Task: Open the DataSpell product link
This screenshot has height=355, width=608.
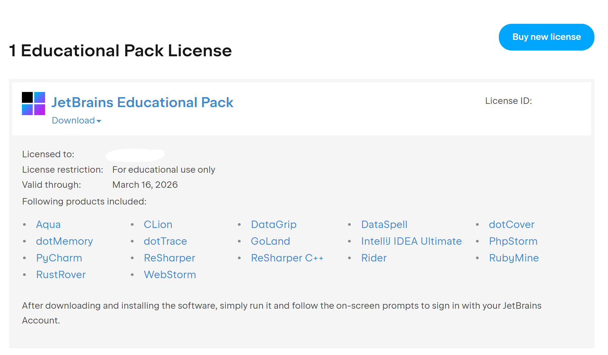Action: tap(384, 224)
